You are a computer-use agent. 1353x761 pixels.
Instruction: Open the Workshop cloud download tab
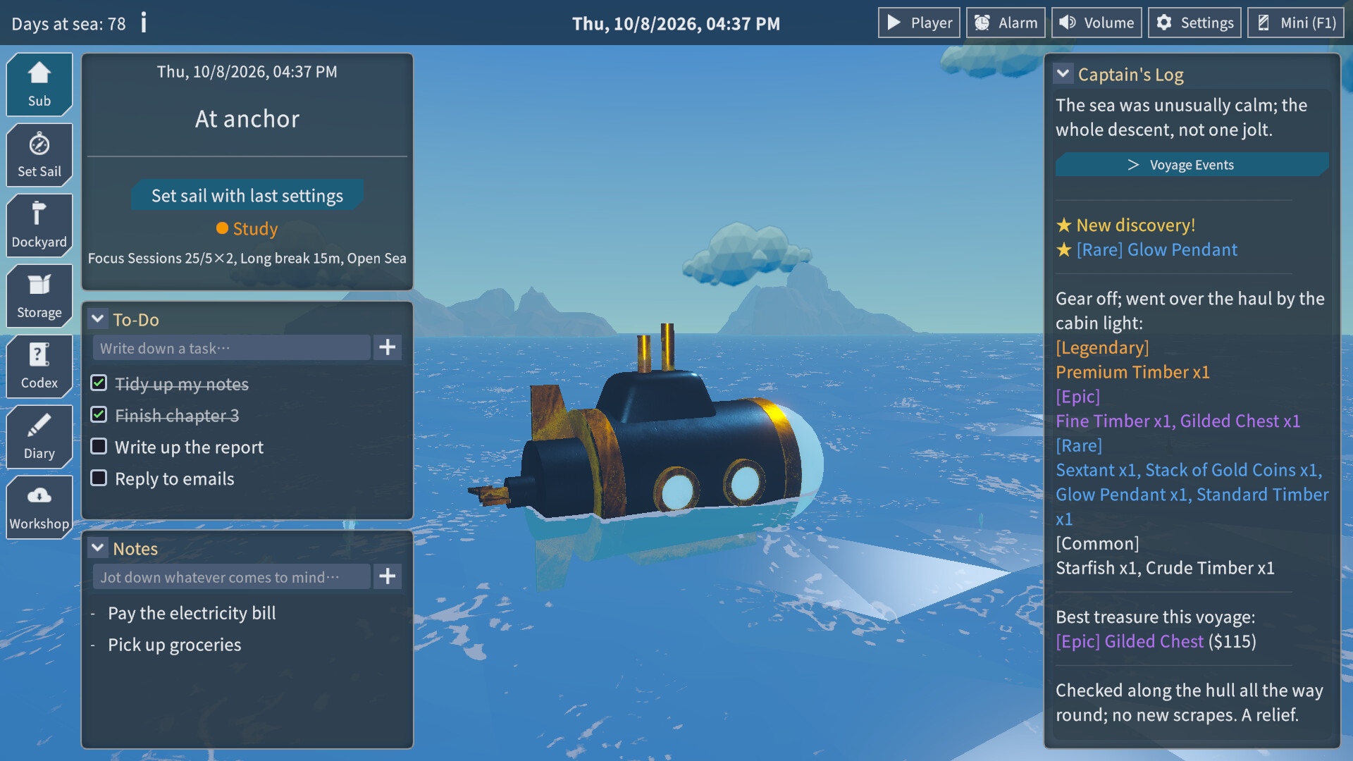(x=39, y=507)
